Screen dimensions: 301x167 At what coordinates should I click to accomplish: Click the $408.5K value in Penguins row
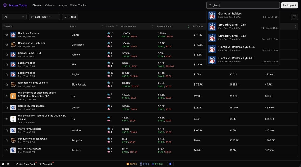(x=270, y=140)
